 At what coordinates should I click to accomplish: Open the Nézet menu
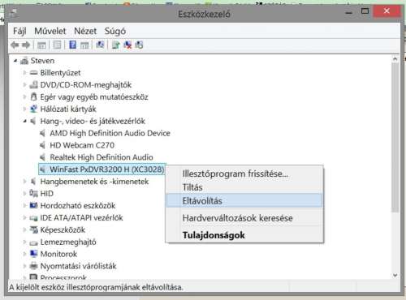click(85, 31)
